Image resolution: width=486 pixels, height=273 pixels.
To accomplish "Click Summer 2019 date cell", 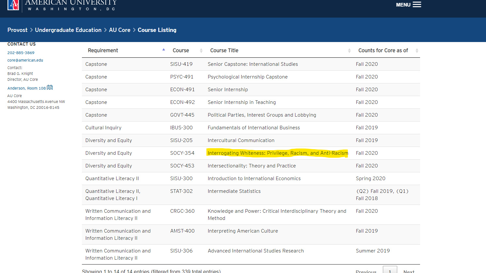I will click(373, 251).
